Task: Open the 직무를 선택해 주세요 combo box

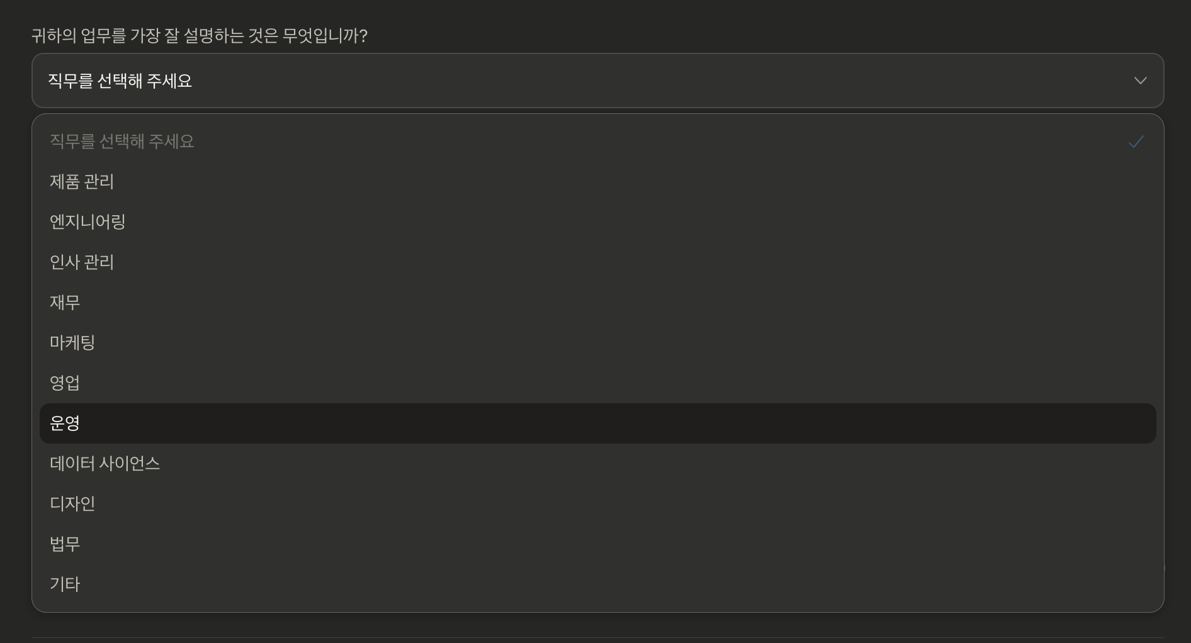Action: [x=597, y=81]
